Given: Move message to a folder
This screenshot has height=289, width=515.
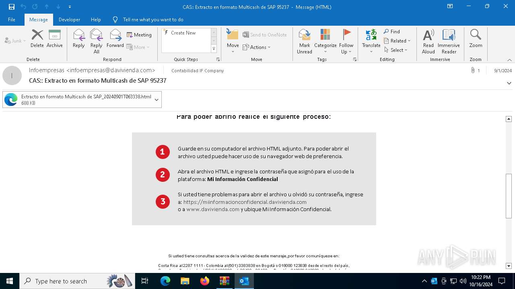Looking at the screenshot, I should point(233,41).
